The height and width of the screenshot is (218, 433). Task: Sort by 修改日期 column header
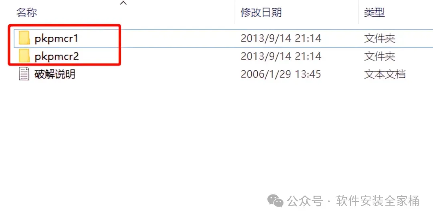tap(261, 12)
